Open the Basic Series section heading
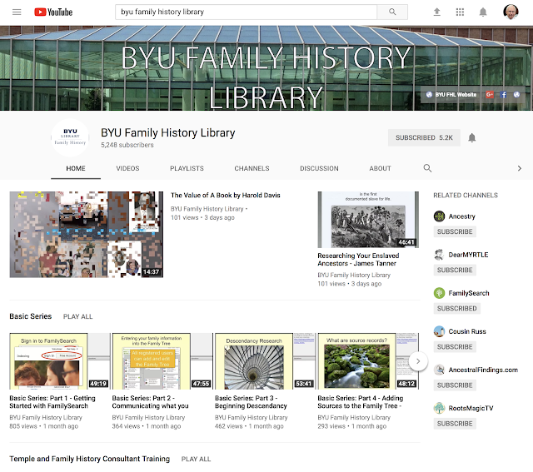 tap(31, 316)
